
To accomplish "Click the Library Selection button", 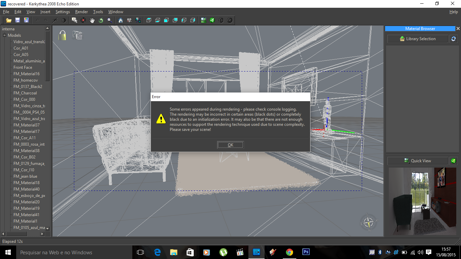I will (x=417, y=39).
